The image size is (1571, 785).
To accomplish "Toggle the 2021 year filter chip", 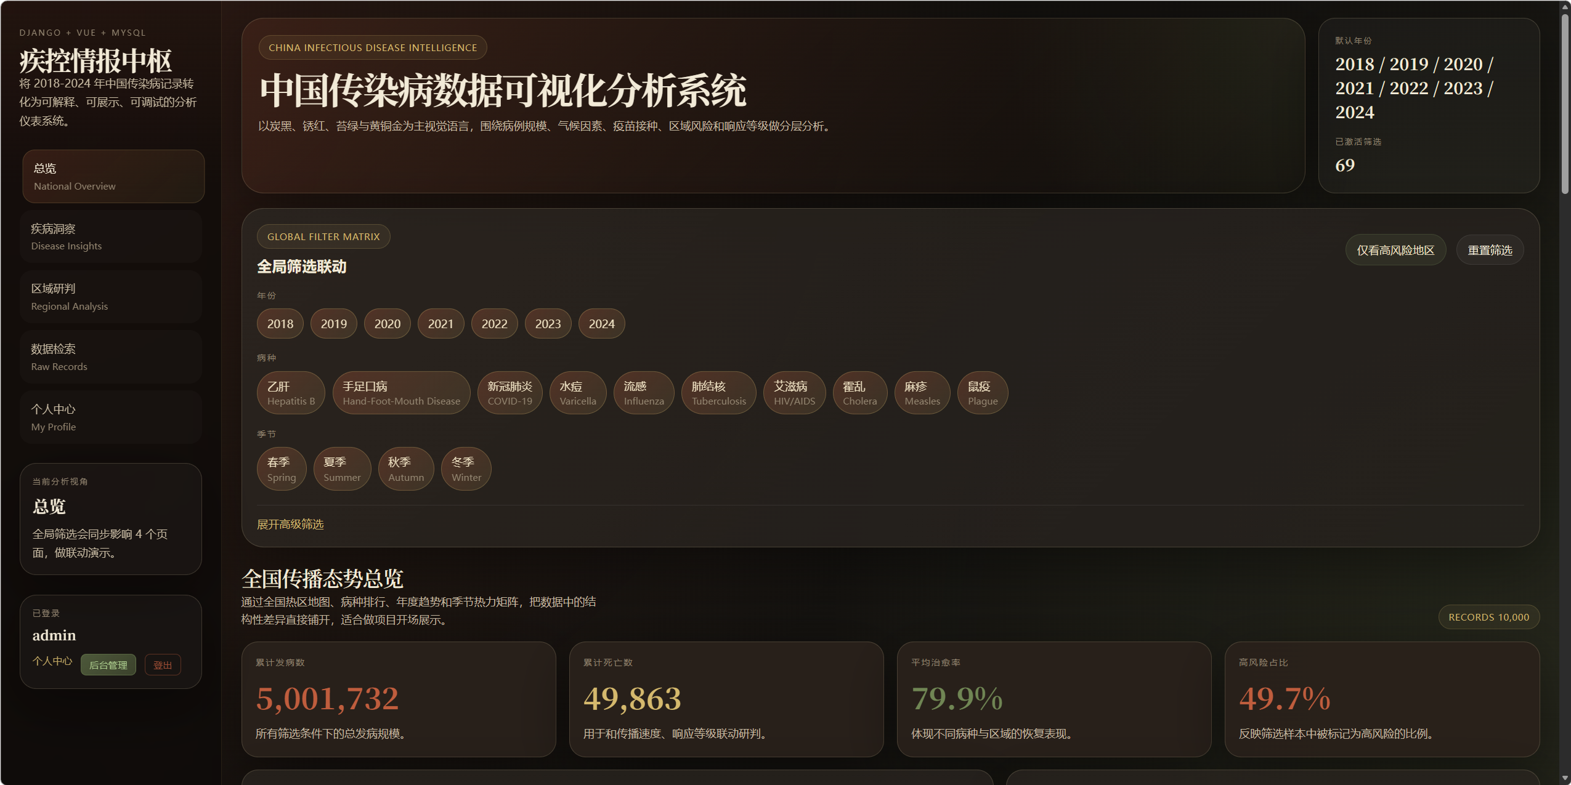I will [440, 324].
